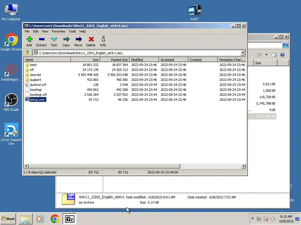
Task: Click the Start button
Action: pos(8,219)
